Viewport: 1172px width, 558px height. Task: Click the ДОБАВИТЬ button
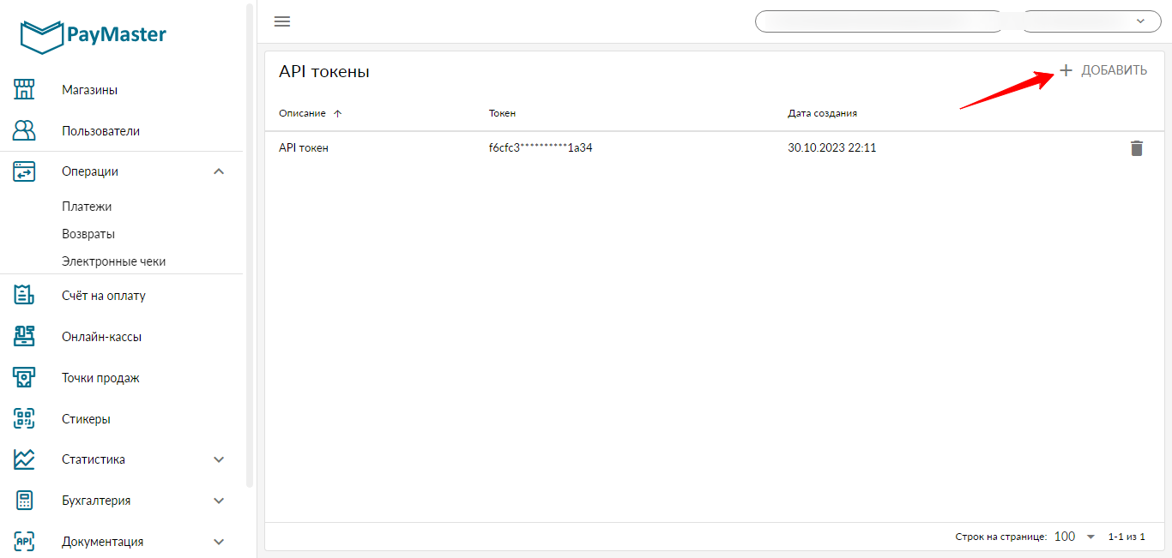click(x=1103, y=70)
